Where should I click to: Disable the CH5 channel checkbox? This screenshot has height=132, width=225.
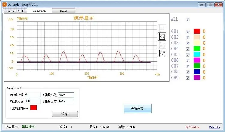pyautogui.click(x=187, y=55)
